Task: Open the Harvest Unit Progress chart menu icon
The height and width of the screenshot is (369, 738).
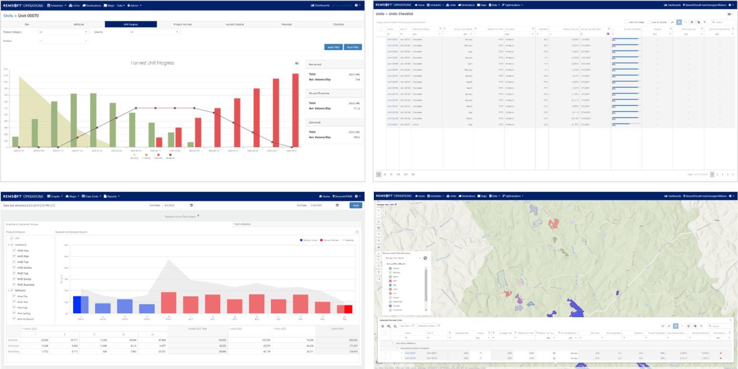Action: coord(297,63)
